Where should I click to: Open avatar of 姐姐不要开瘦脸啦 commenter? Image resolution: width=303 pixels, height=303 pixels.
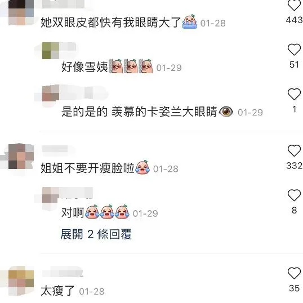tap(21, 156)
